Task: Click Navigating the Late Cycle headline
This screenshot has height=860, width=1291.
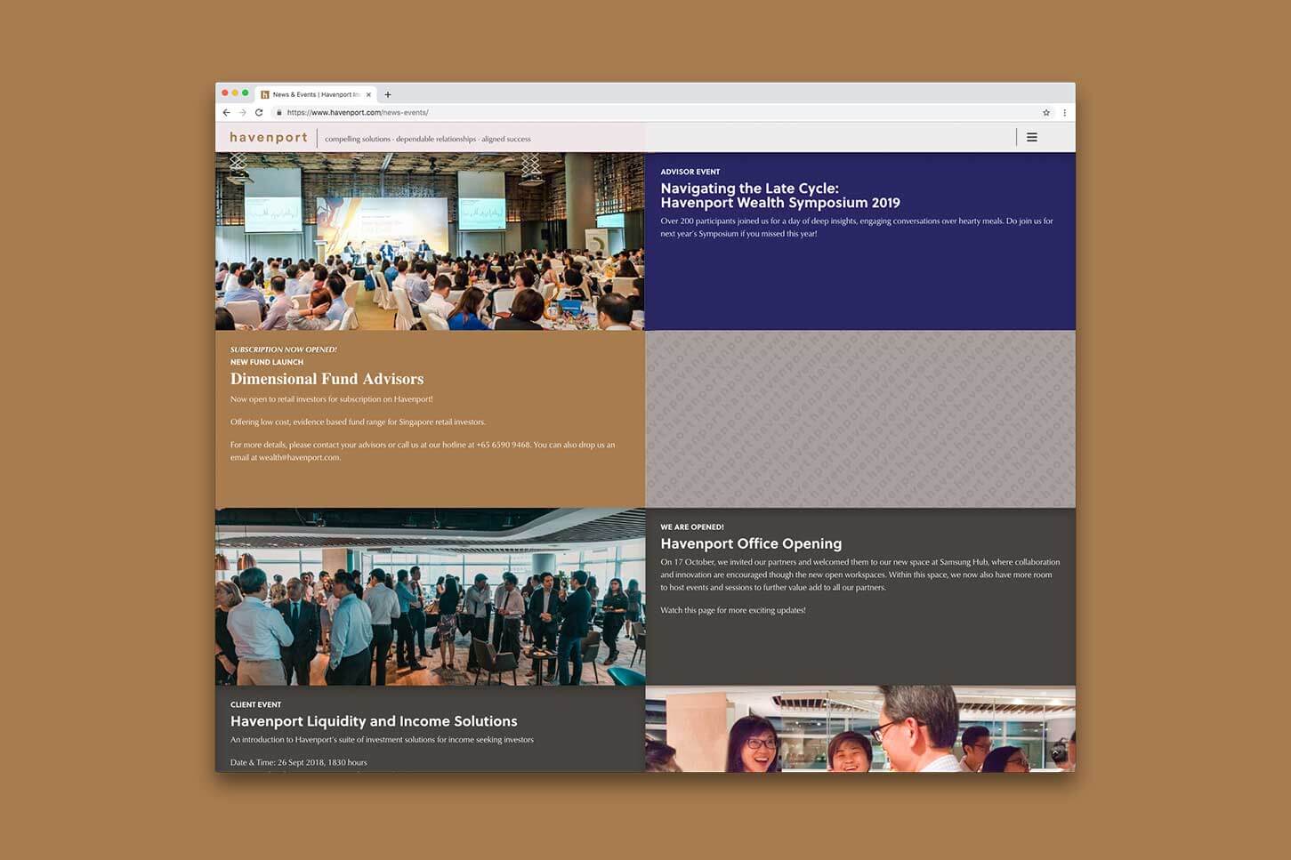Action: (780, 196)
